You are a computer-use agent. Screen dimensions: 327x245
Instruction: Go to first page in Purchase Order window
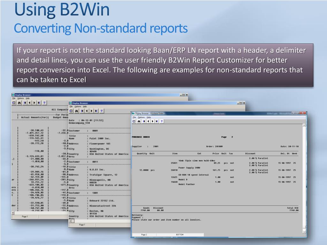[144, 121]
